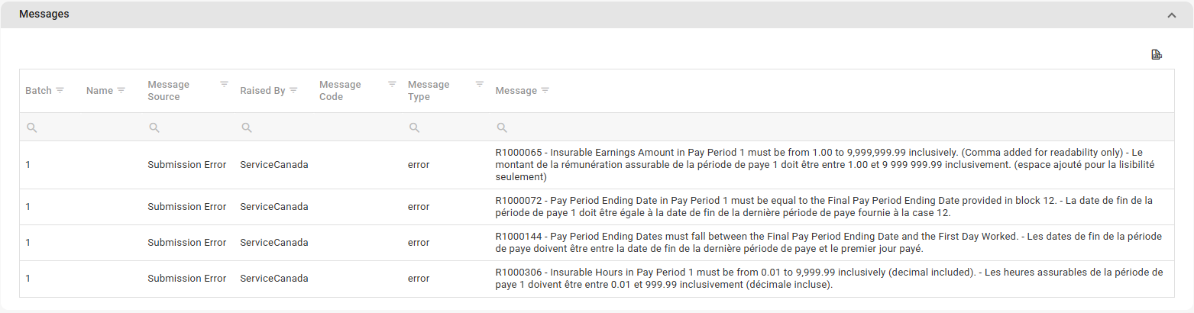
Task: Click the export to Excel icon
Action: (1157, 54)
